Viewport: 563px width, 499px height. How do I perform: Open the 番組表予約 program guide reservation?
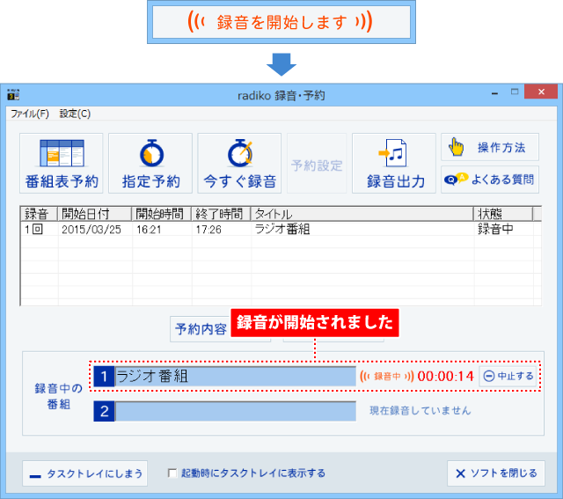point(62,164)
